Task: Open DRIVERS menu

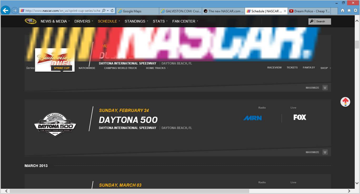Action: point(84,21)
